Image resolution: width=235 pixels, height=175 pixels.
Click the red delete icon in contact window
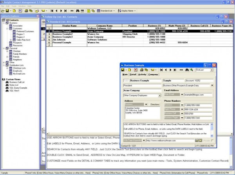(x=136, y=69)
